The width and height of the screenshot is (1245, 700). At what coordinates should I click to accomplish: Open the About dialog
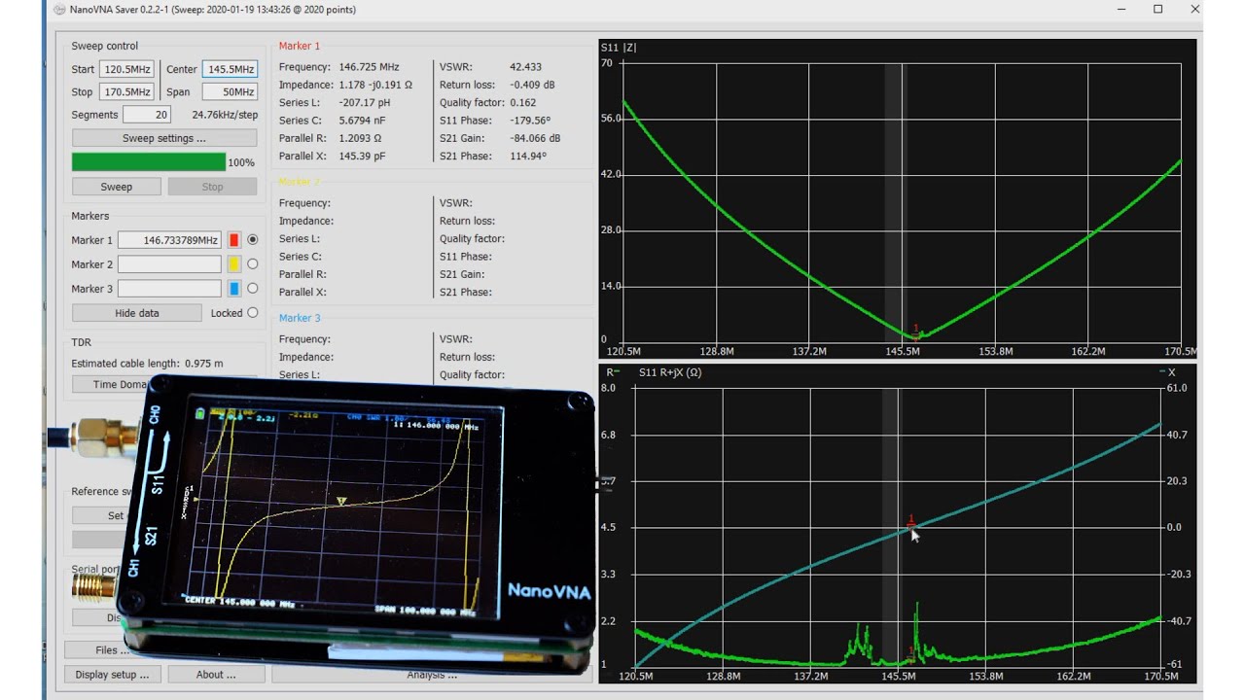click(x=216, y=674)
